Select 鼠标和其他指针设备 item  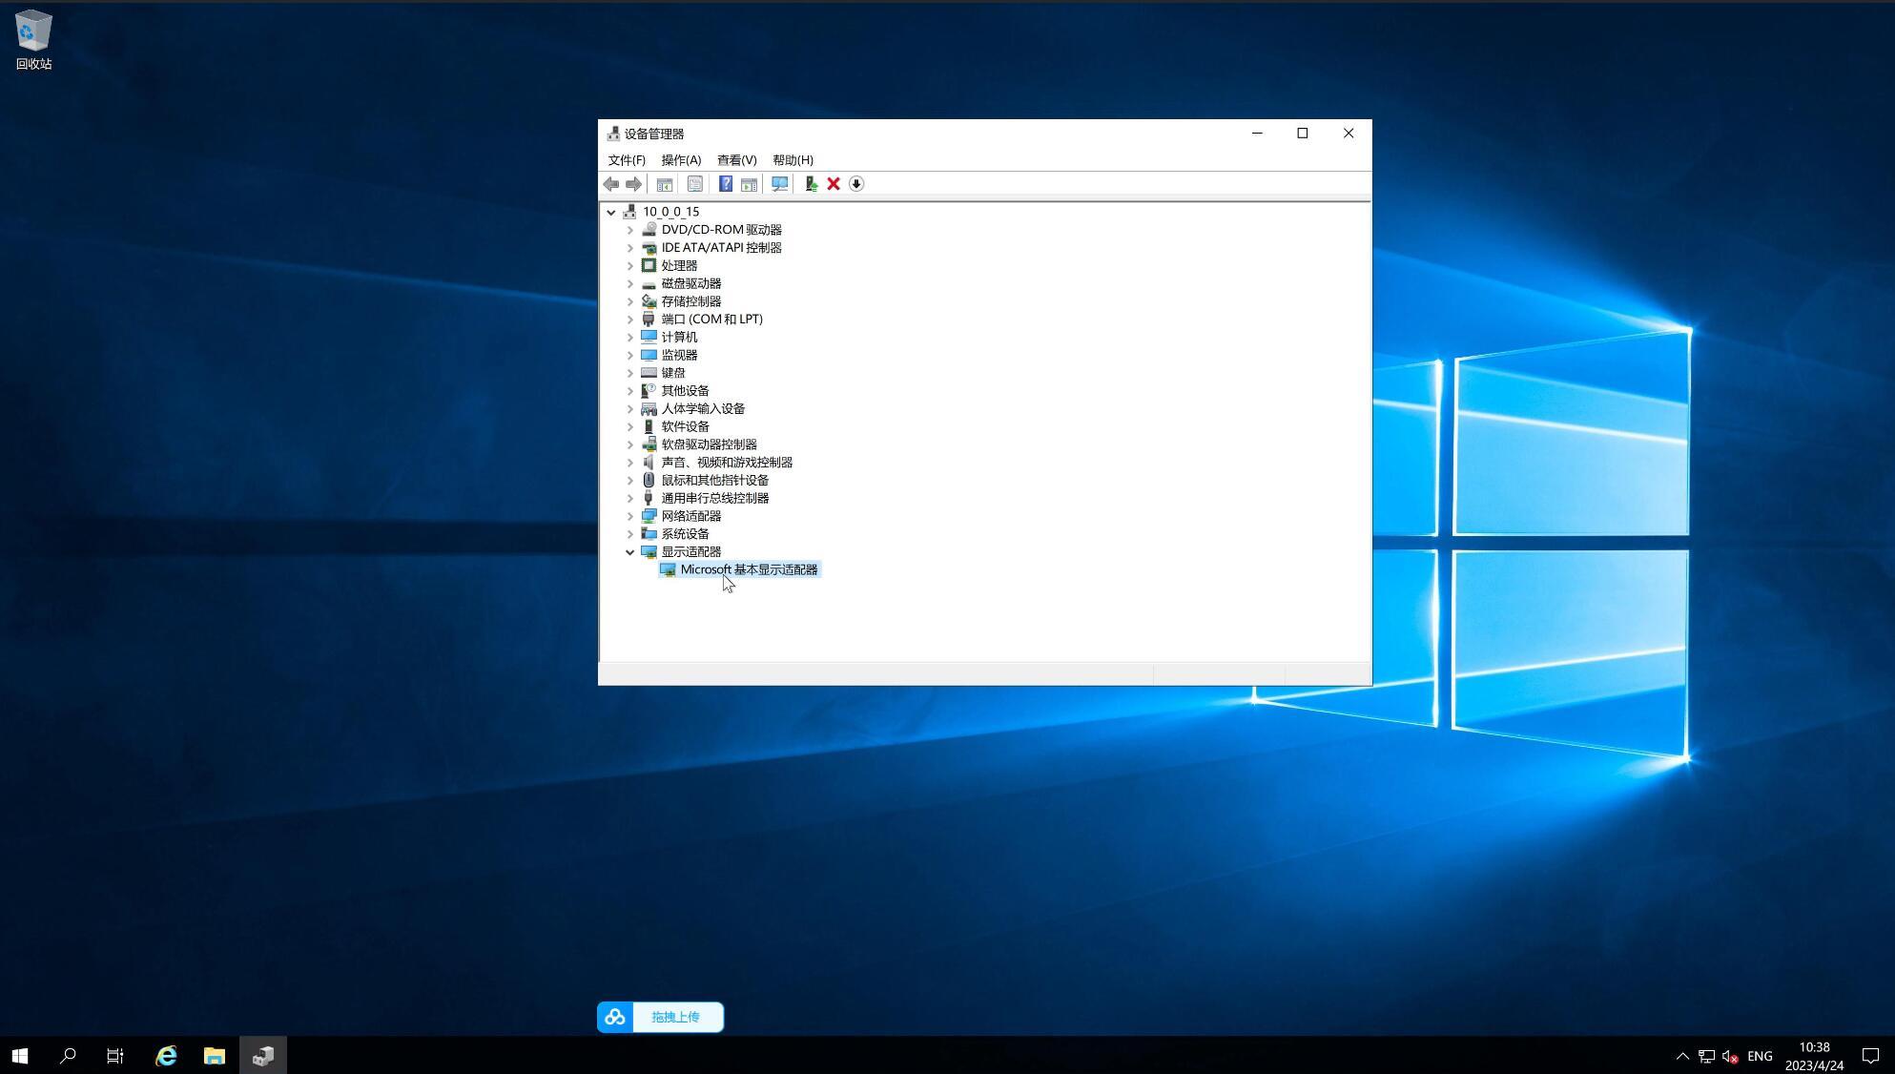point(714,481)
